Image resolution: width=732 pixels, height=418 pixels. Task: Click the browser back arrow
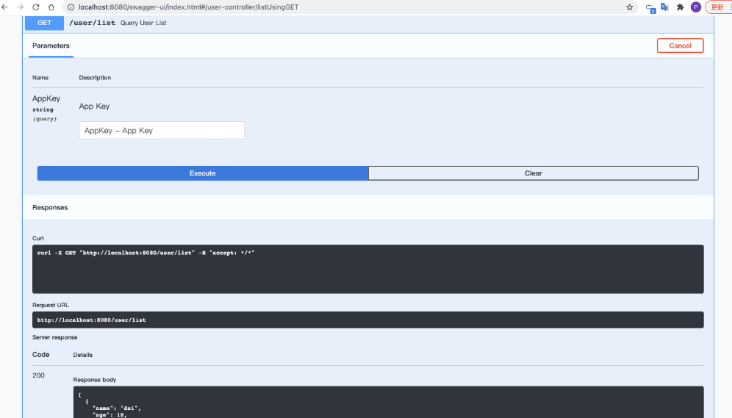tap(5, 7)
